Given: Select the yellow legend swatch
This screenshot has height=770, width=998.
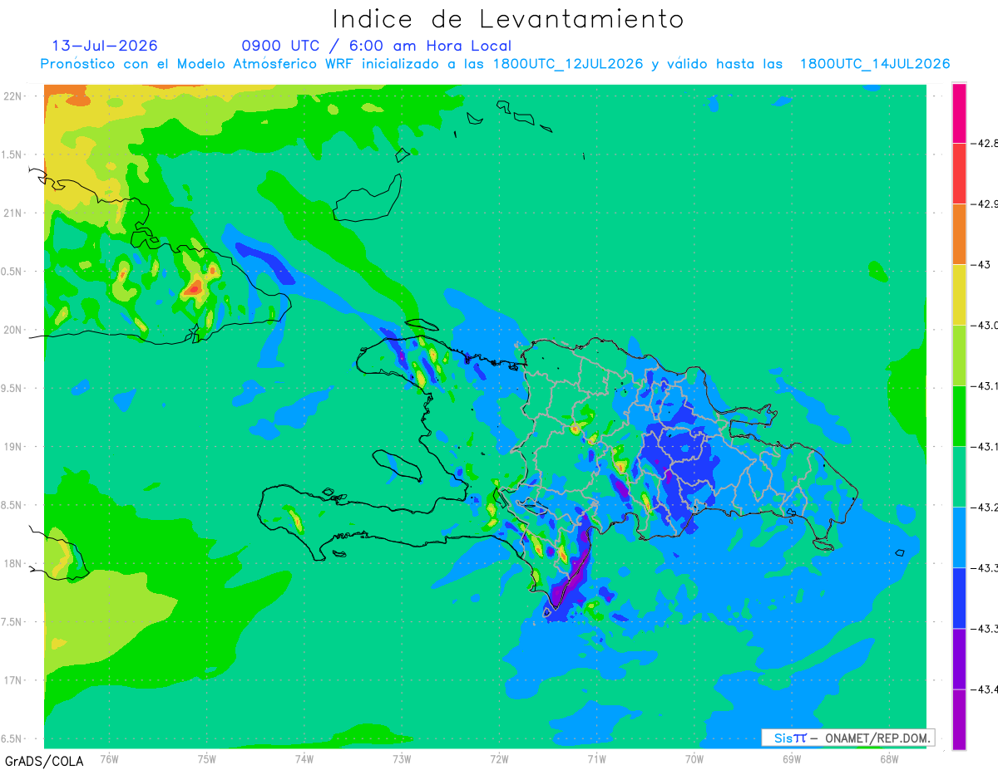Looking at the screenshot, I should [959, 295].
